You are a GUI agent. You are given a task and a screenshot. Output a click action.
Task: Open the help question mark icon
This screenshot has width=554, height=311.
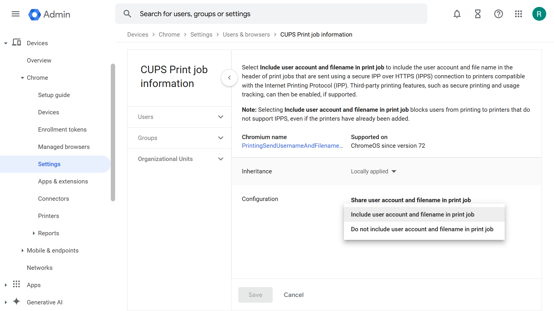[x=498, y=14]
